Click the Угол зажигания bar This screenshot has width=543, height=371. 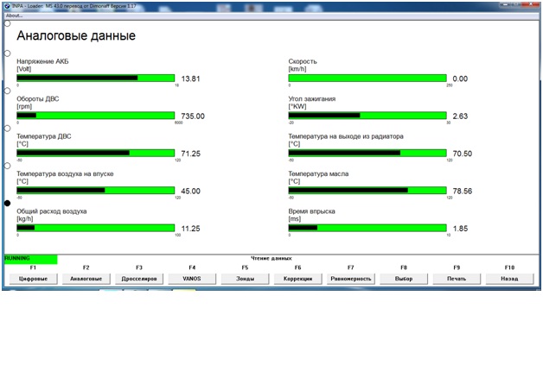click(x=367, y=116)
